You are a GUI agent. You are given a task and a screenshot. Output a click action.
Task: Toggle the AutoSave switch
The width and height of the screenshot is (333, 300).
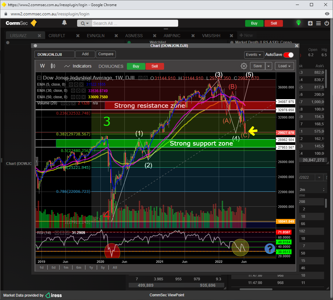288,55
